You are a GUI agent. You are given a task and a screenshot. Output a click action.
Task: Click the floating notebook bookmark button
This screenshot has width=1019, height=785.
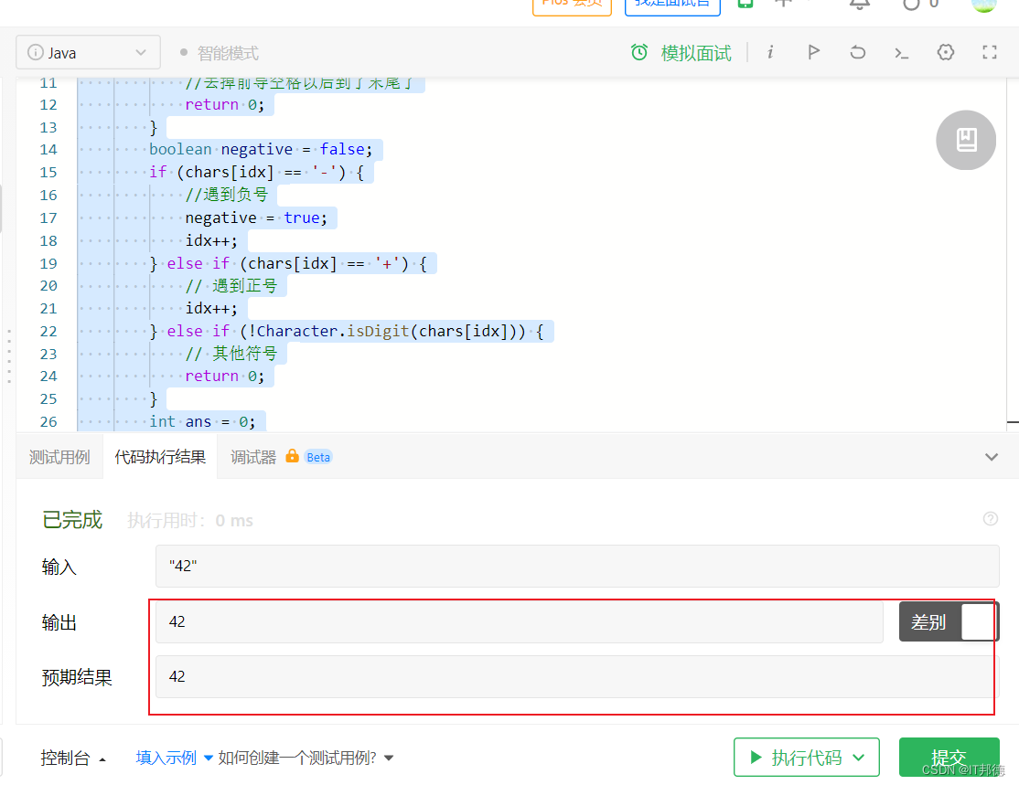point(966,140)
